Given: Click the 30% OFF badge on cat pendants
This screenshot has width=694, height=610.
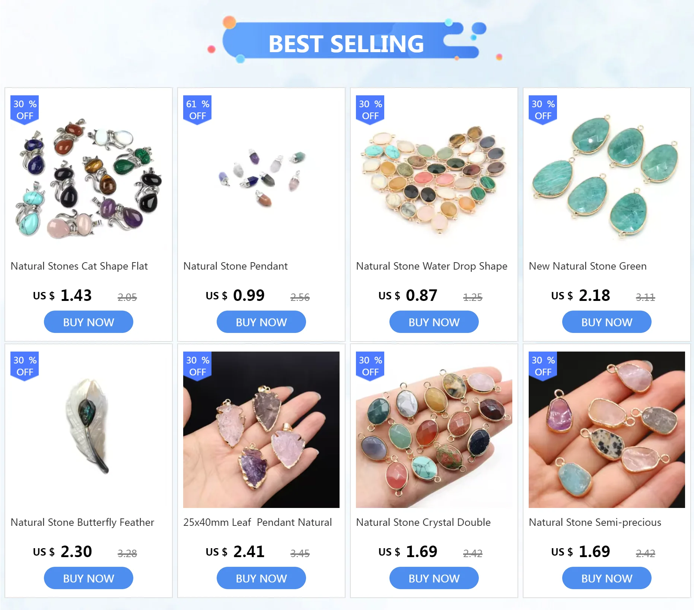Looking at the screenshot, I should click(x=25, y=109).
